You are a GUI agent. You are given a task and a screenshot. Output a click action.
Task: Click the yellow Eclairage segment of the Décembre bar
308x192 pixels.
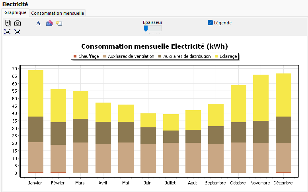(283, 95)
